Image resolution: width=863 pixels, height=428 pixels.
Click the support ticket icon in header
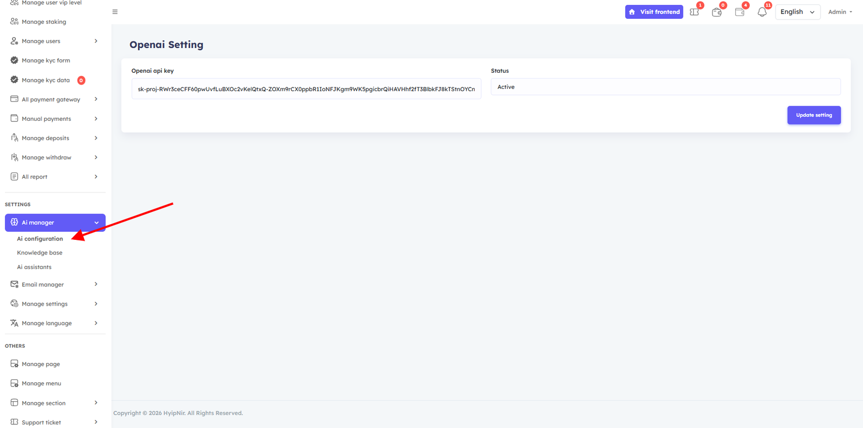694,12
